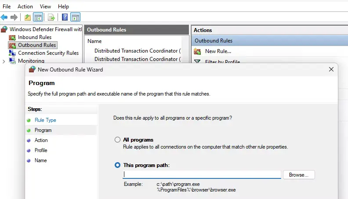Select the All programs radio button
The width and height of the screenshot is (348, 199).
click(117, 140)
